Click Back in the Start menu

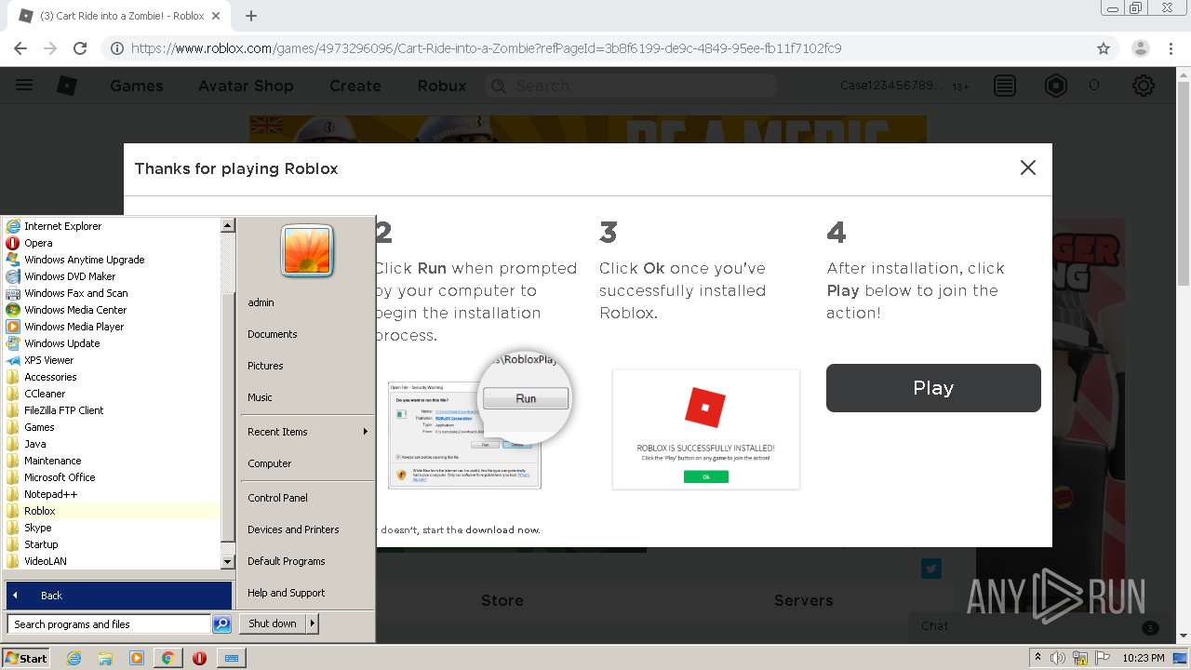point(118,596)
